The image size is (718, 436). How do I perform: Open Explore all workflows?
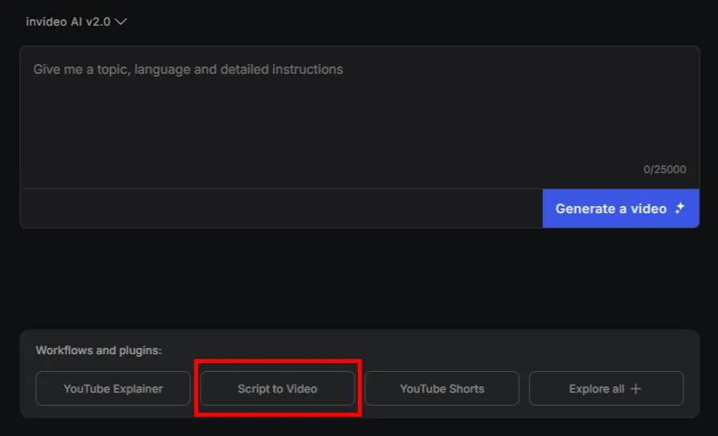[x=606, y=389]
